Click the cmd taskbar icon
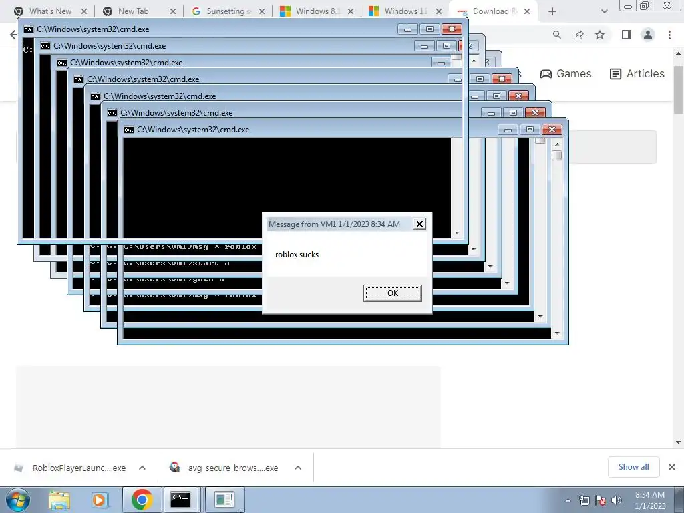 click(180, 500)
